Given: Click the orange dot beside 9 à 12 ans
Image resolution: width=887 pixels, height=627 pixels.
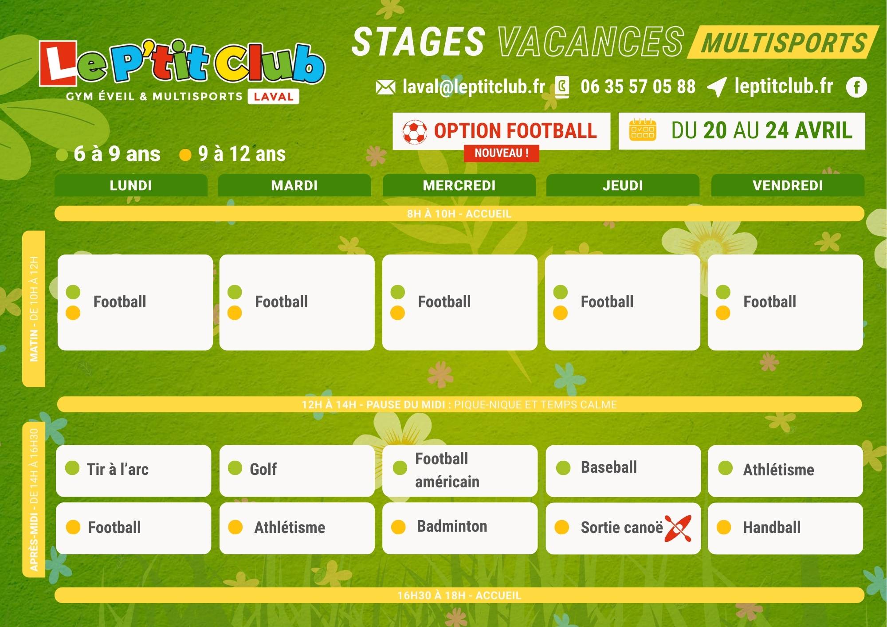Looking at the screenshot, I should tap(185, 155).
